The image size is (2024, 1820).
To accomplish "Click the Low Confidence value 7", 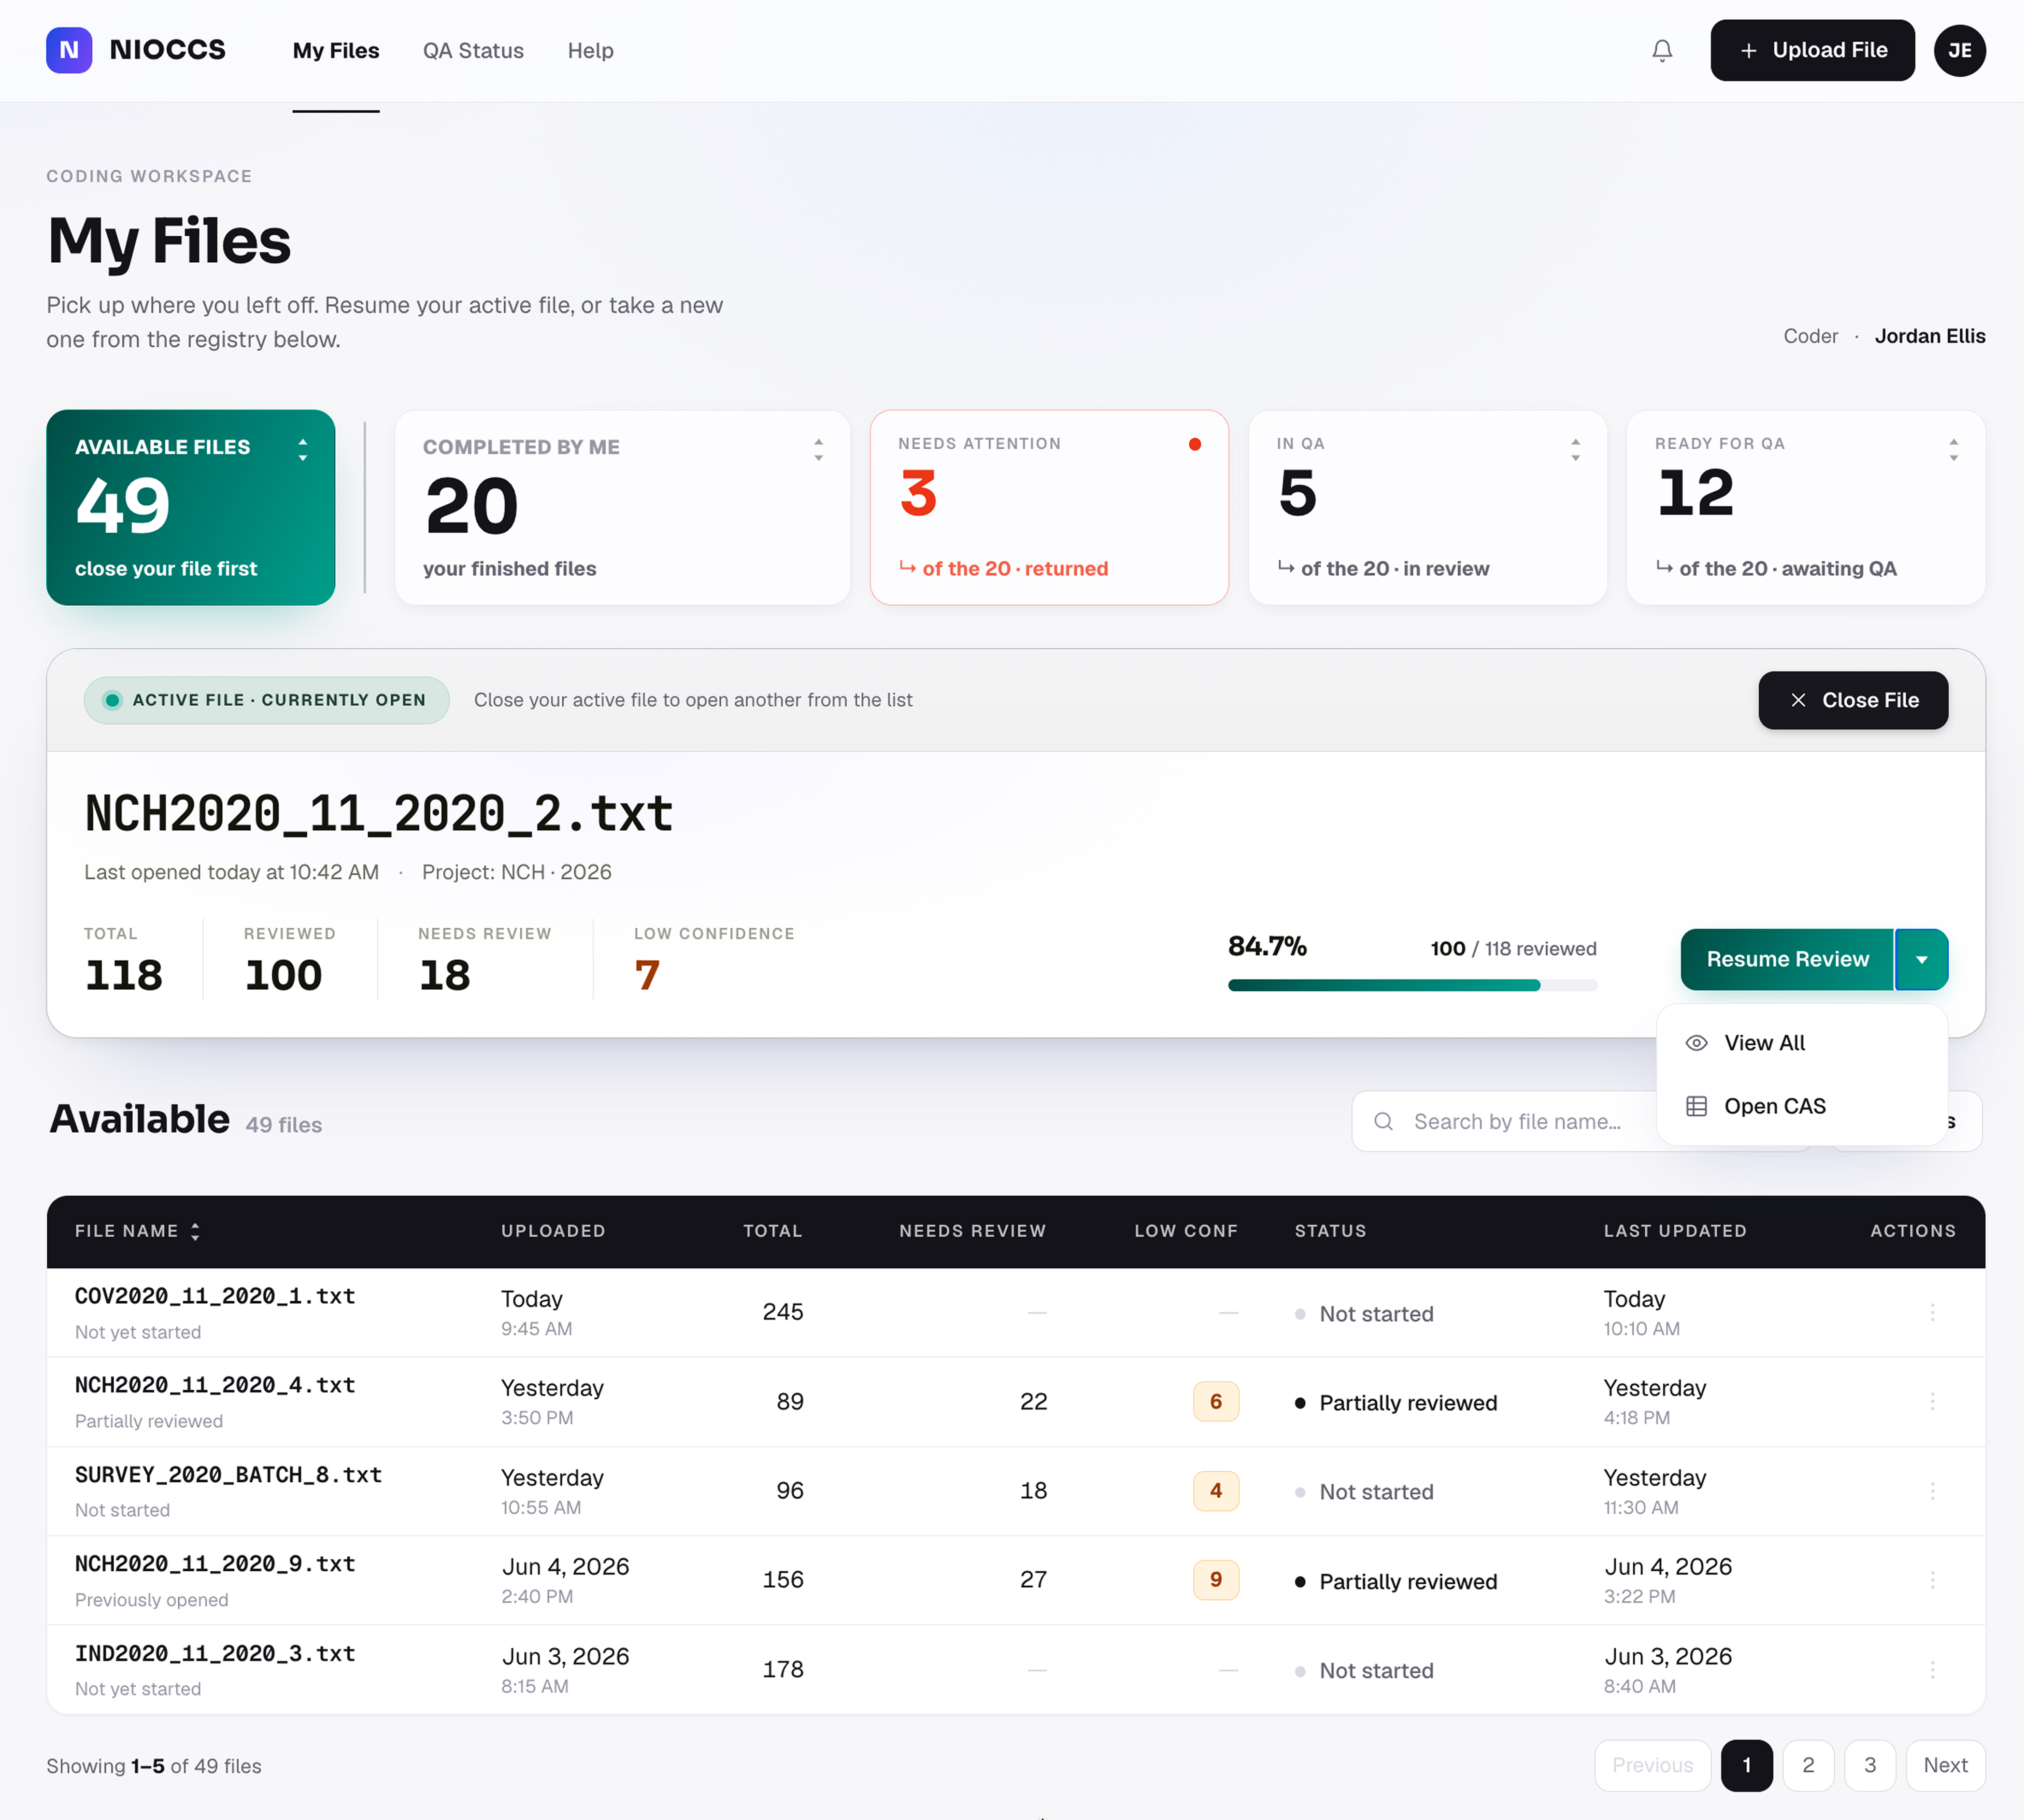I will 647,975.
